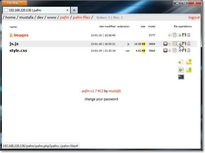205x153 pixels.
Task: Open the Firefox menu dropdown
Action: [x=15, y=3]
